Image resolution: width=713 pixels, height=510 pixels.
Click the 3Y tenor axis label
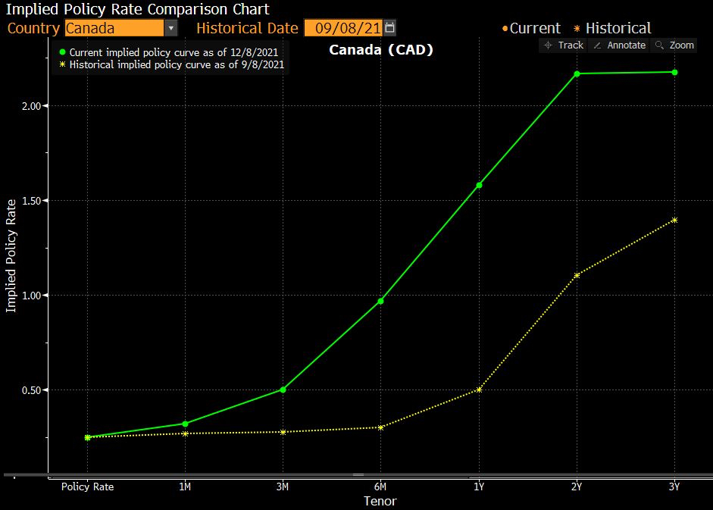[674, 487]
